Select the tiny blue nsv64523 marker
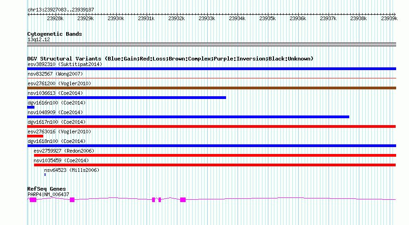 (x=45, y=175)
